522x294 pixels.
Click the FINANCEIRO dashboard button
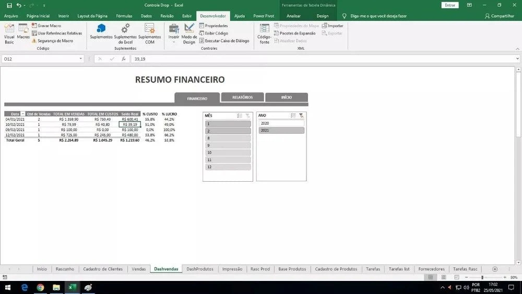click(x=197, y=98)
